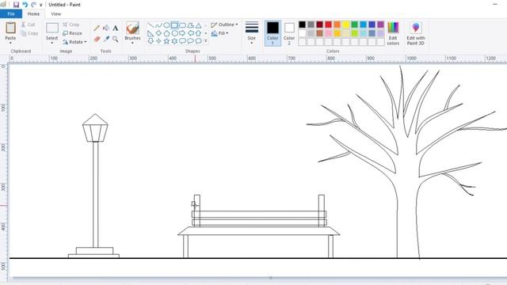Image resolution: width=507 pixels, height=285 pixels.
Task: Activate the Color 2 background swatch
Action: (289, 33)
